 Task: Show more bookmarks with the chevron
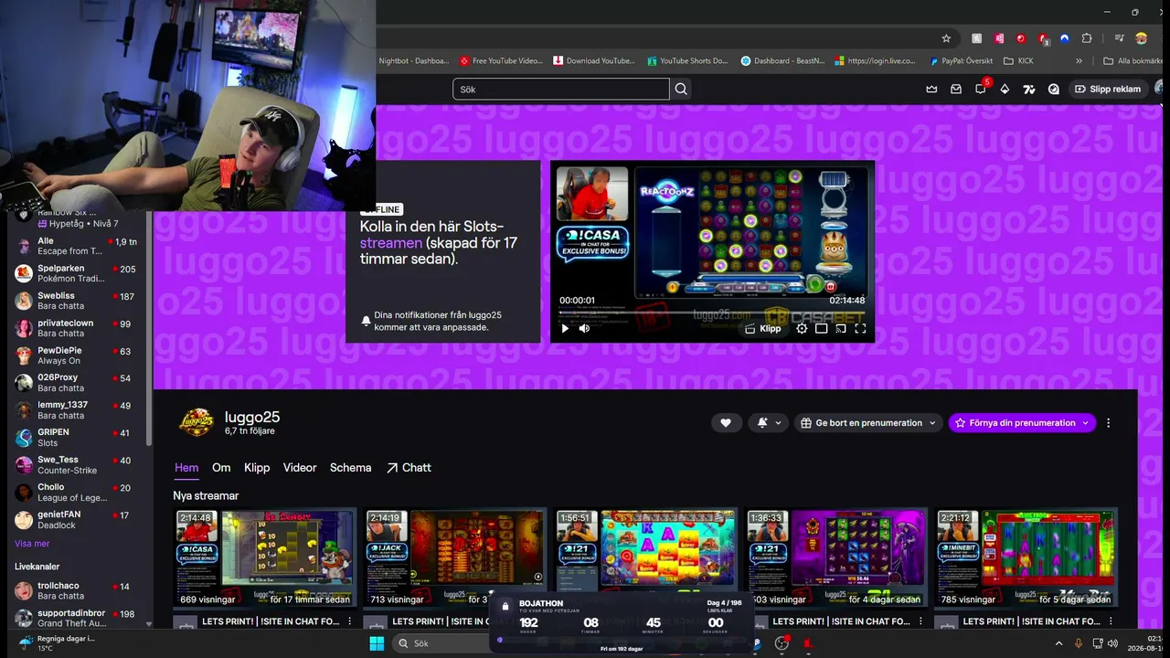point(1079,61)
